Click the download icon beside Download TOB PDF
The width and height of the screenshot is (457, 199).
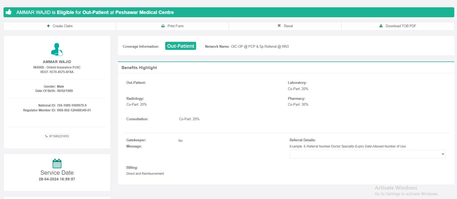click(x=381, y=26)
